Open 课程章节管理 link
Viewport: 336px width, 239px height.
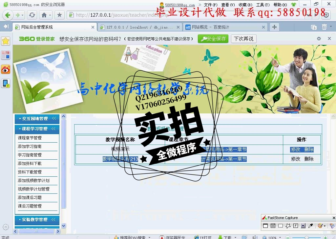coord(30,138)
